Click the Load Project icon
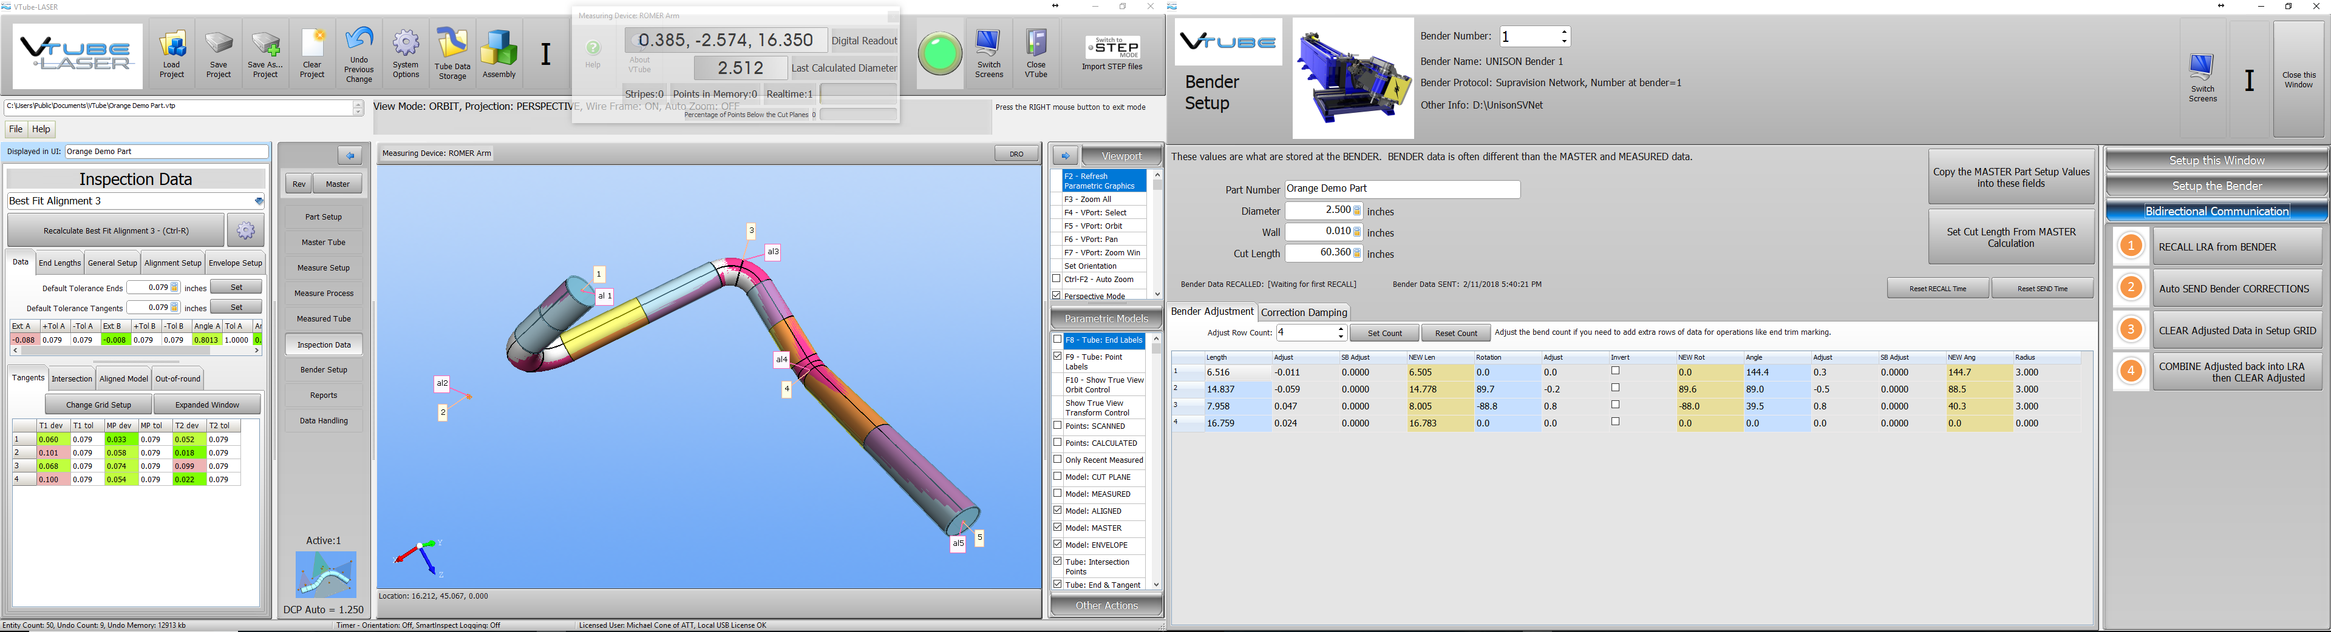This screenshot has height=632, width=2331. [172, 53]
